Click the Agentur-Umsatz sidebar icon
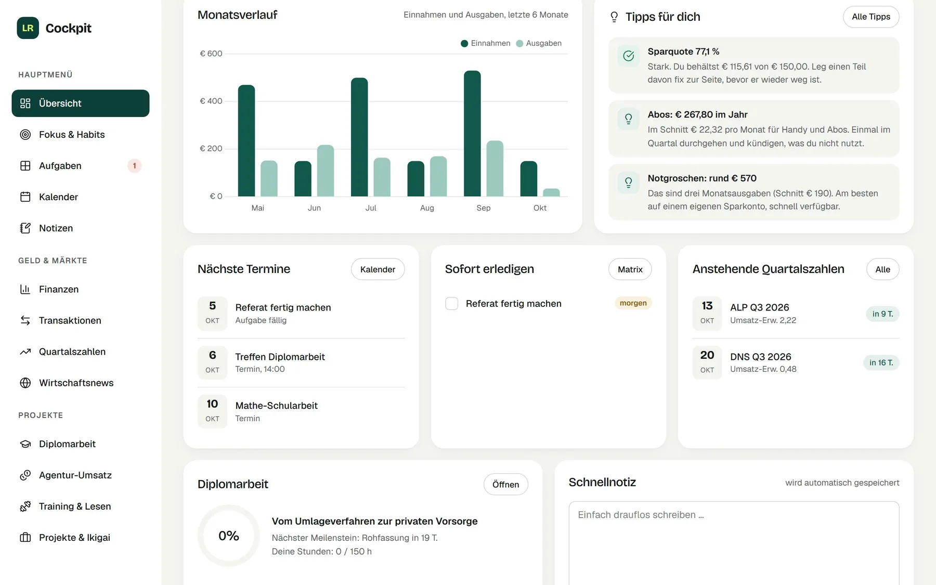 coord(25,475)
